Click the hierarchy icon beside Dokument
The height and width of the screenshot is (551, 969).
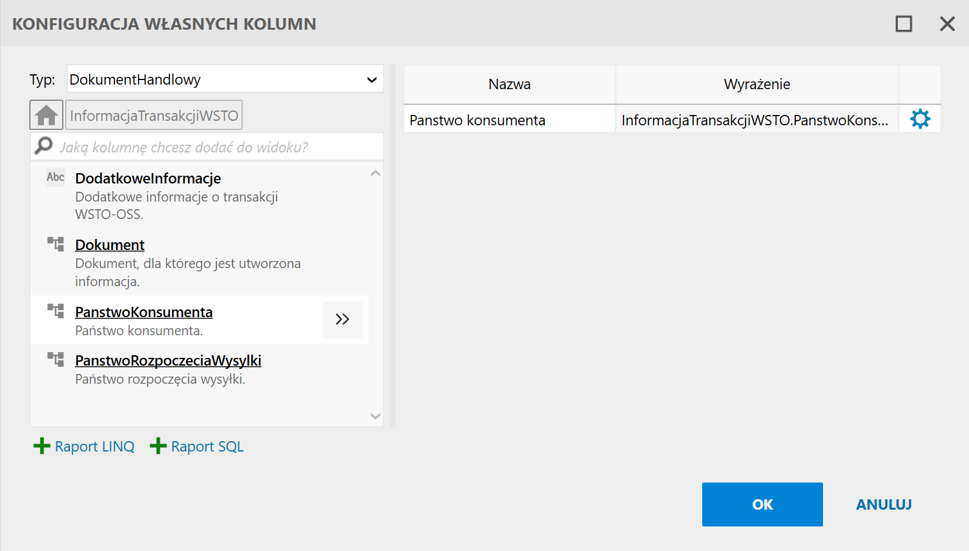55,244
